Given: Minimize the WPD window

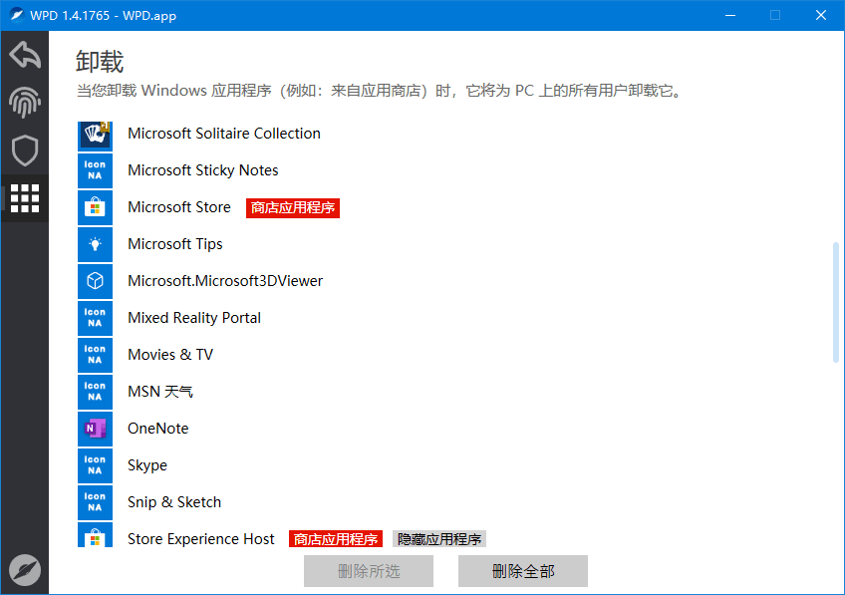Looking at the screenshot, I should [x=730, y=15].
